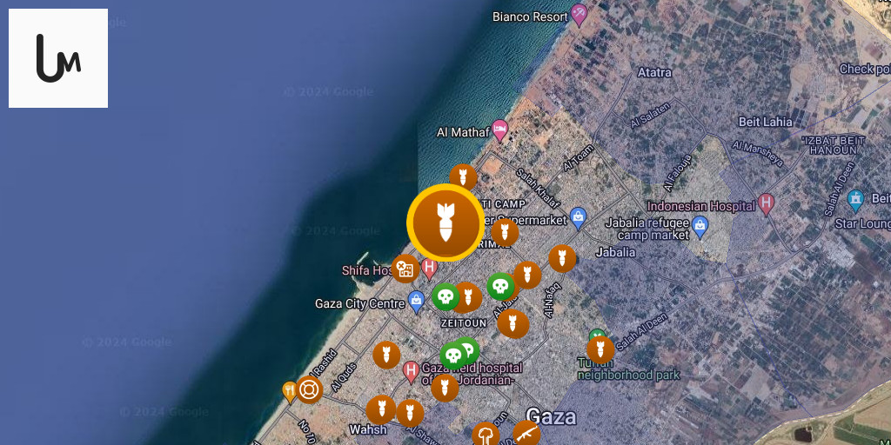Click the Liveuamap logo in the corner
Image resolution: width=891 pixels, height=445 pixels.
[58, 58]
